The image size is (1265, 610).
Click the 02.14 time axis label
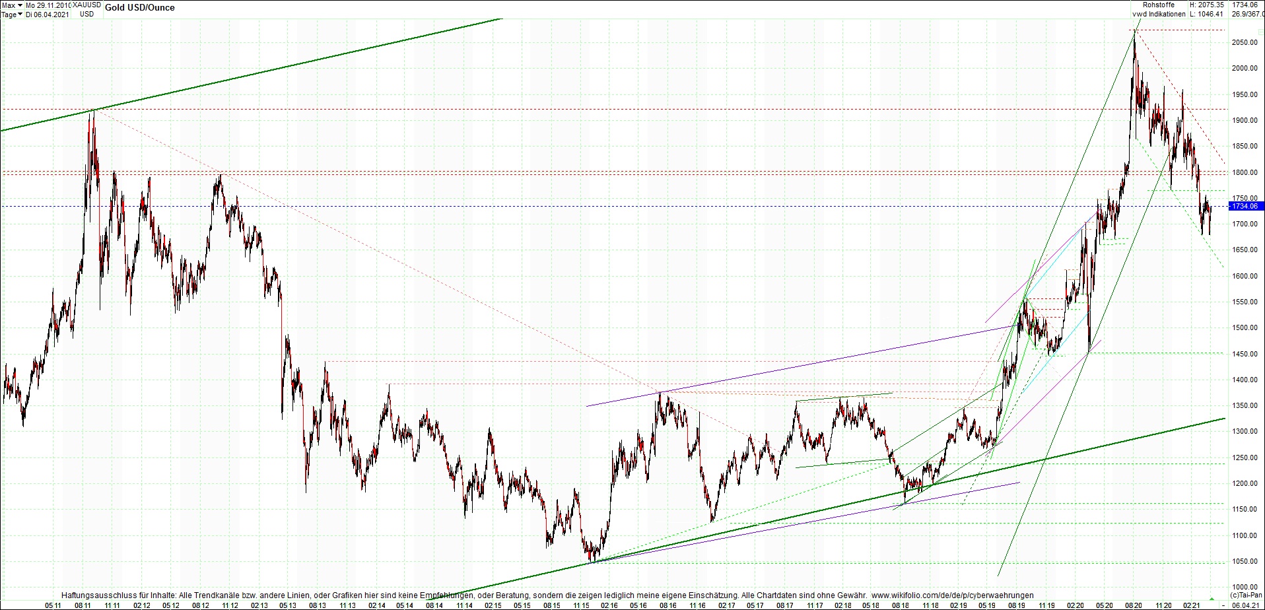click(377, 605)
